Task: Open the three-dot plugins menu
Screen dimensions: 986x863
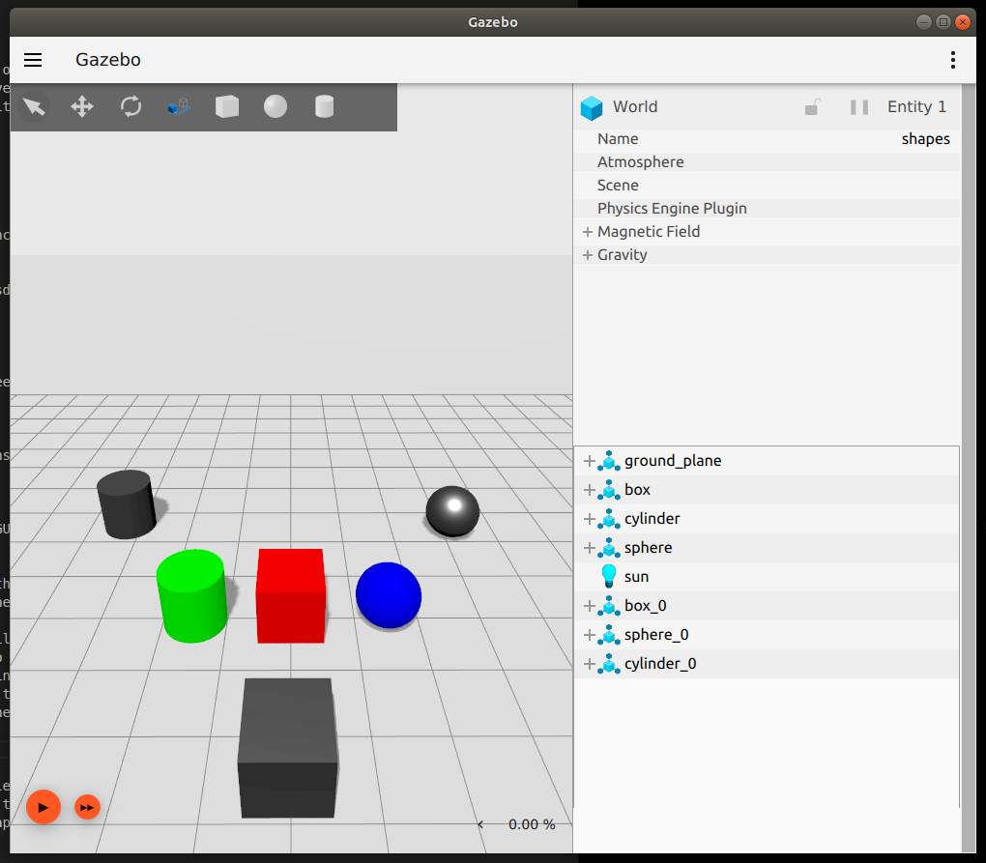Action: [x=953, y=60]
